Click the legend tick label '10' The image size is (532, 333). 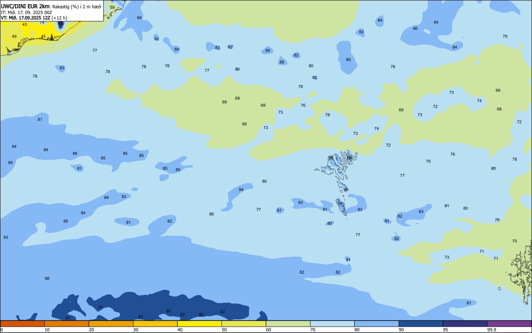pos(47,330)
